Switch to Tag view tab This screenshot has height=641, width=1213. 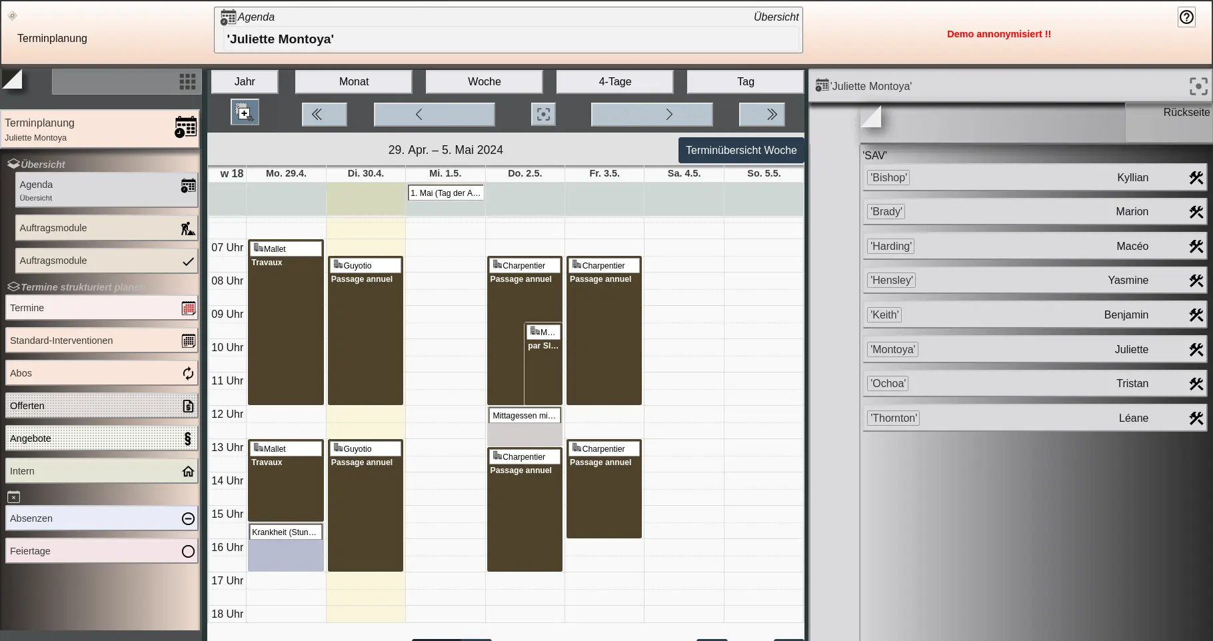(x=745, y=81)
